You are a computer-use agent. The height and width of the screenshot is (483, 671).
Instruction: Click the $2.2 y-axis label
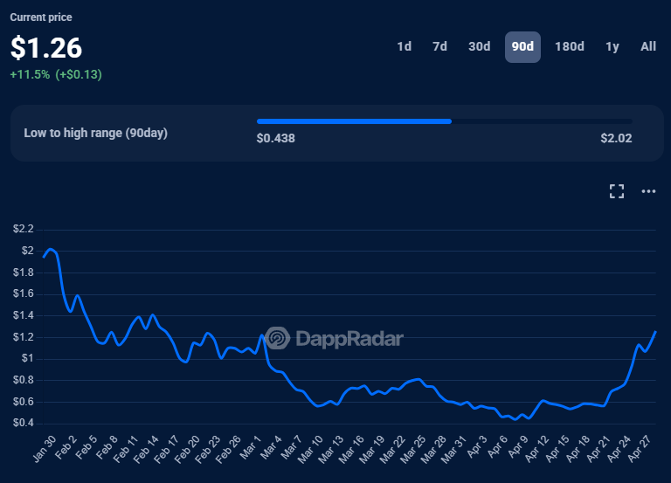[x=24, y=229]
